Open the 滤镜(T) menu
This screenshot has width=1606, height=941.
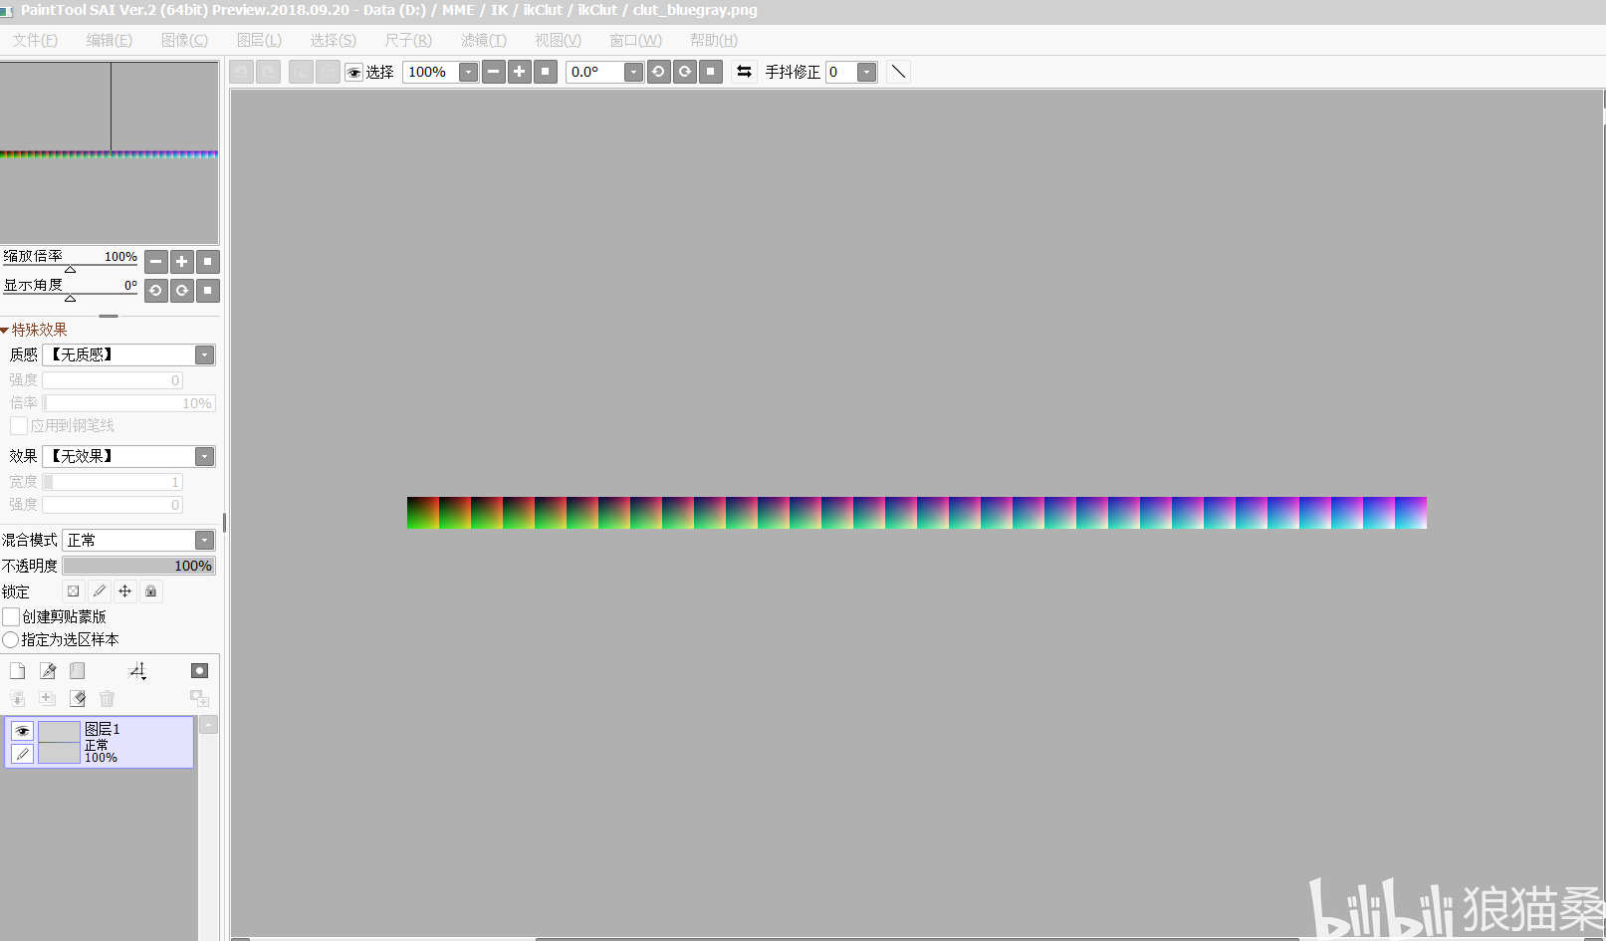[483, 40]
